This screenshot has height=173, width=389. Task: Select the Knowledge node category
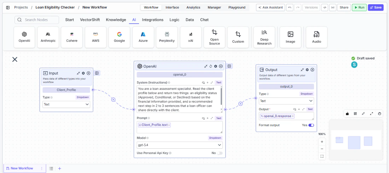pos(116,20)
